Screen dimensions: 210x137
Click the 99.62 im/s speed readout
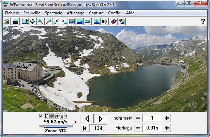[x=56, y=122]
